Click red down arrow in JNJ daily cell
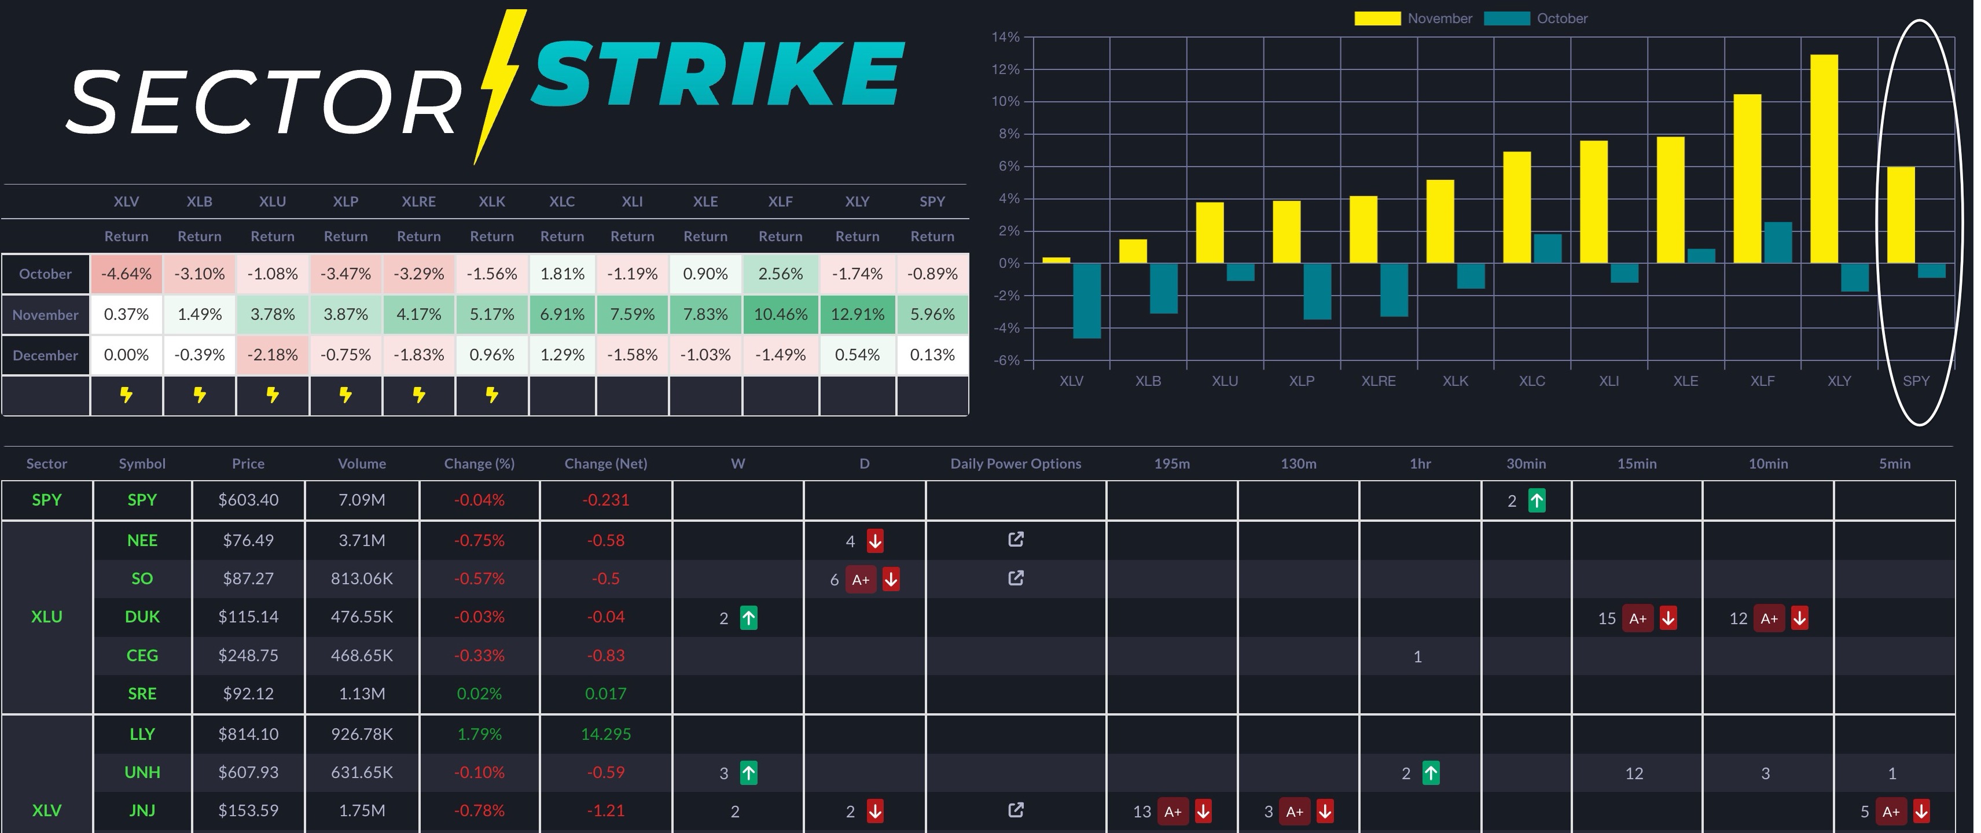 [x=875, y=812]
